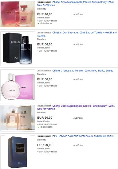Click the EUR 40,00 price
118x169 pixels.
(x=45, y=14)
